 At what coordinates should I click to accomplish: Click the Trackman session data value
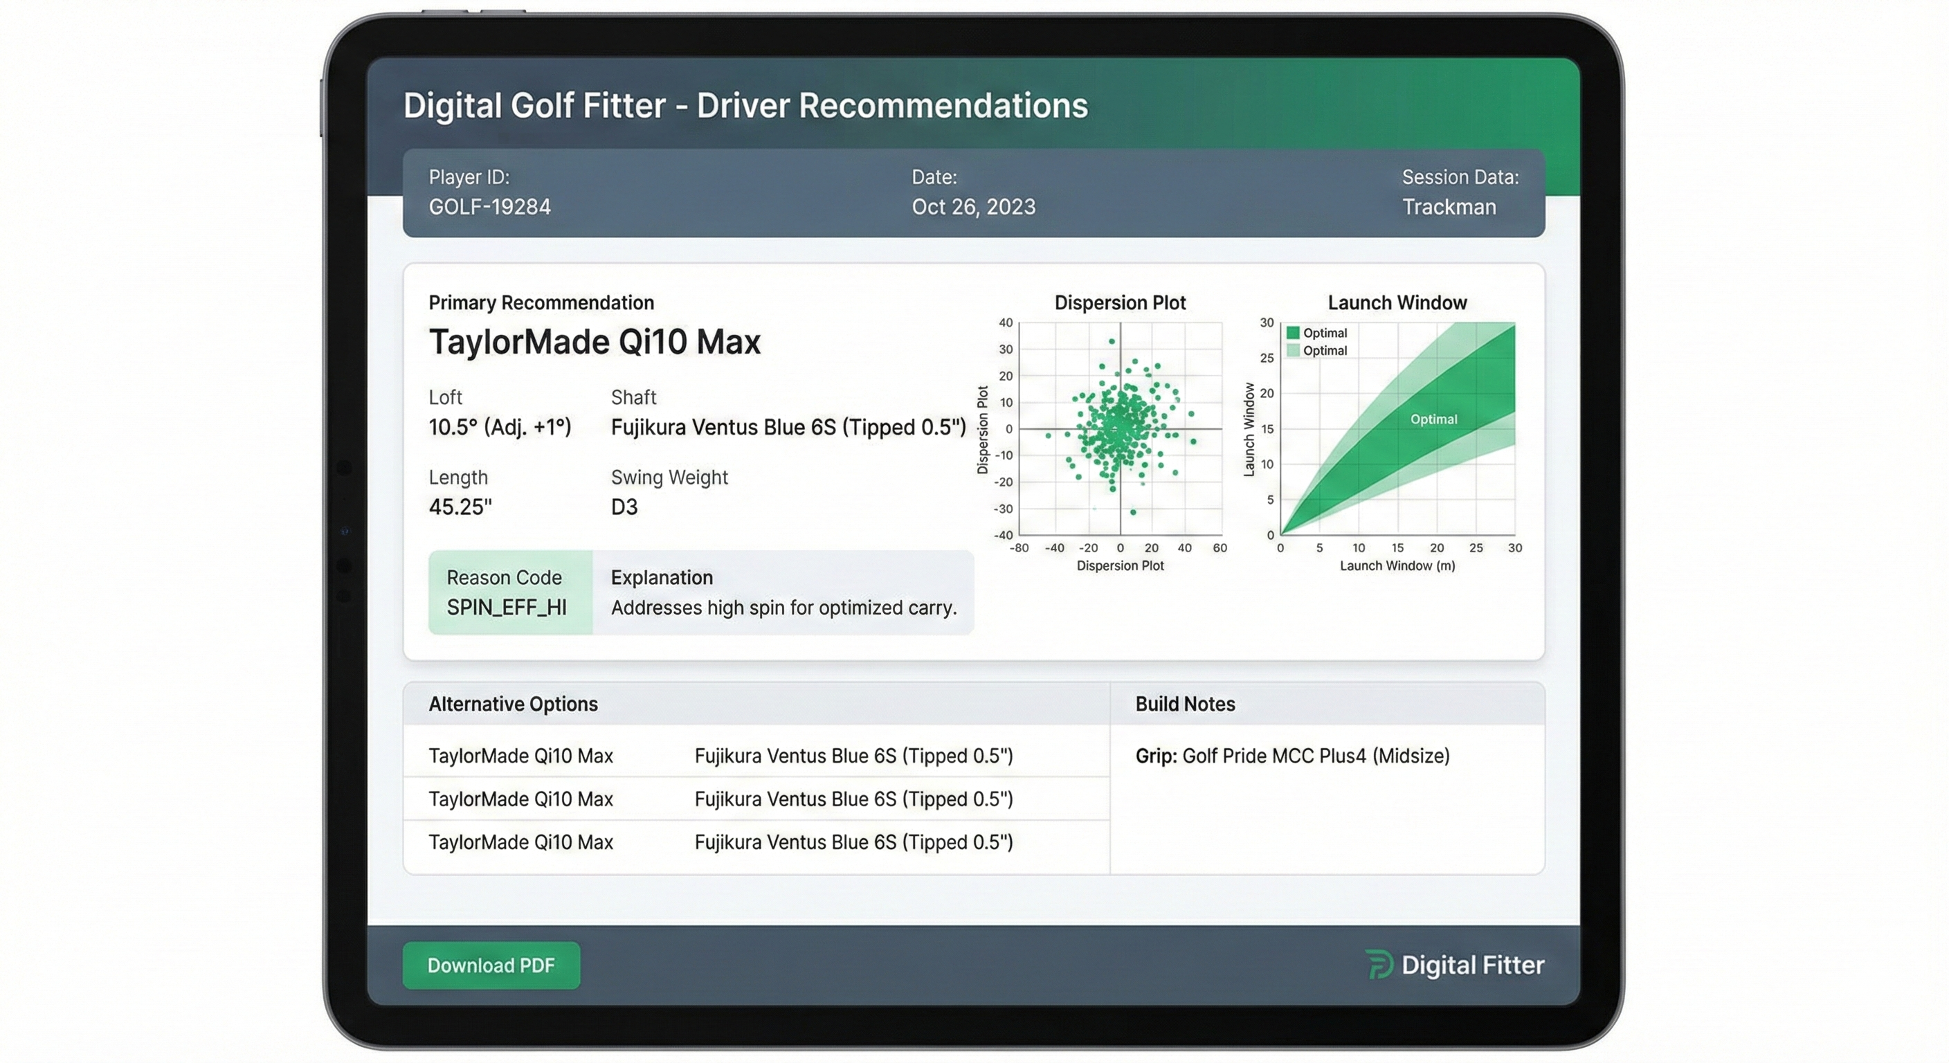pos(1449,206)
